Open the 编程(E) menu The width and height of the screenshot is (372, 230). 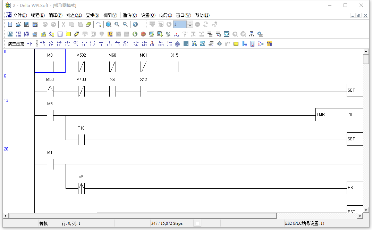(x=38, y=15)
